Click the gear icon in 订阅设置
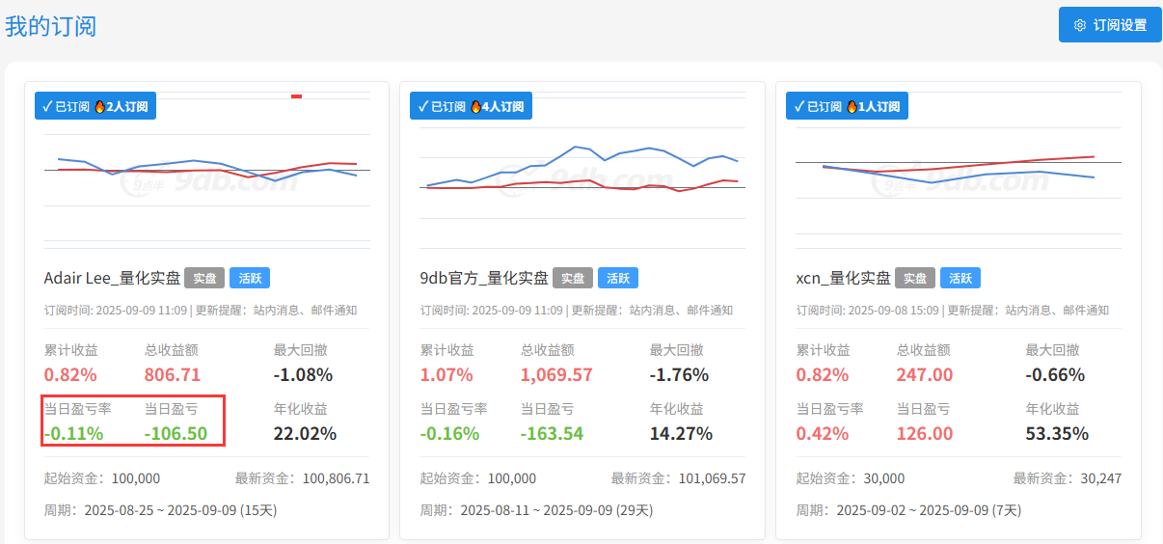Viewport: 1163px width, 544px height. pos(1080,25)
